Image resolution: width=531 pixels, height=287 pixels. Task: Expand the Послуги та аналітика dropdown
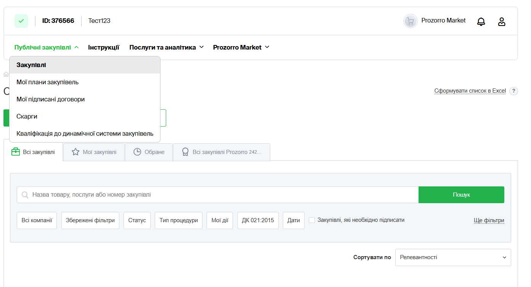coord(167,48)
